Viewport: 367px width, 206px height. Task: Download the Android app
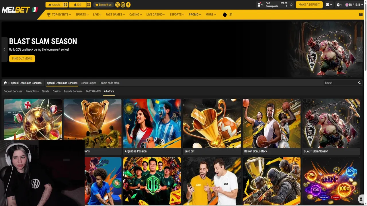tap(54, 5)
